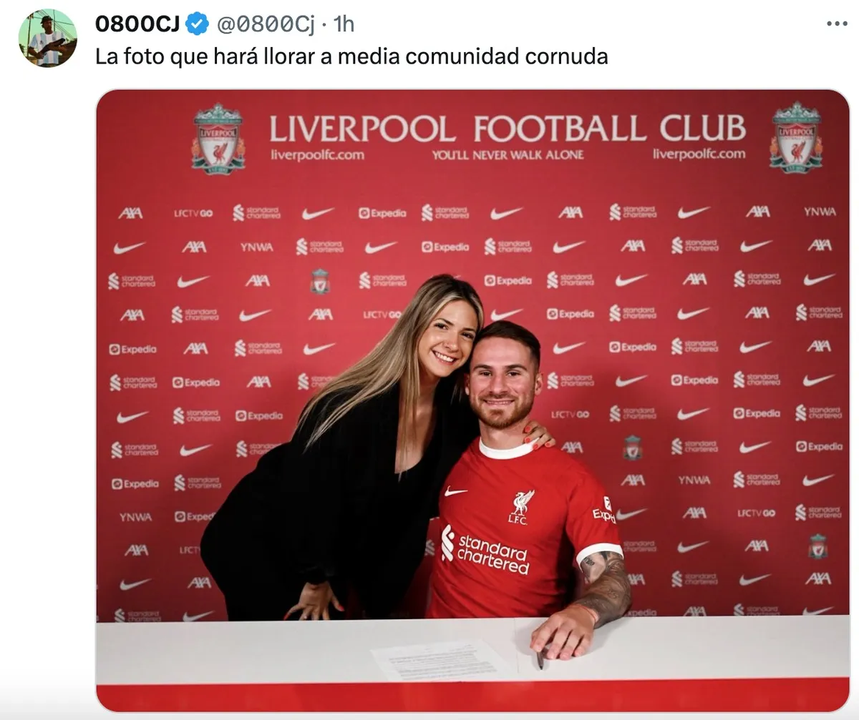The width and height of the screenshot is (859, 720).
Task: Click the YOU'LL NEVER WALK ALONE slogan
Action: (x=508, y=154)
